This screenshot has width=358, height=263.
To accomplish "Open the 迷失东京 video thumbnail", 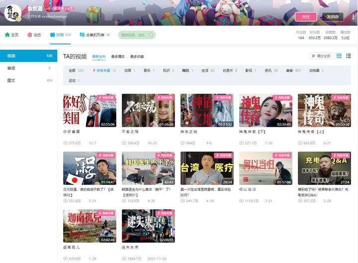I will 148,226.
